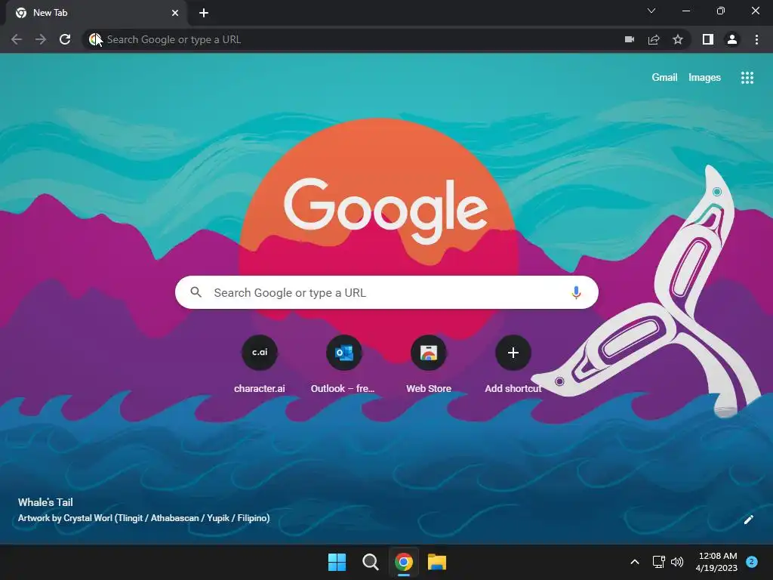This screenshot has height=580, width=773.
Task: Open notification center badge
Action: pos(752,562)
